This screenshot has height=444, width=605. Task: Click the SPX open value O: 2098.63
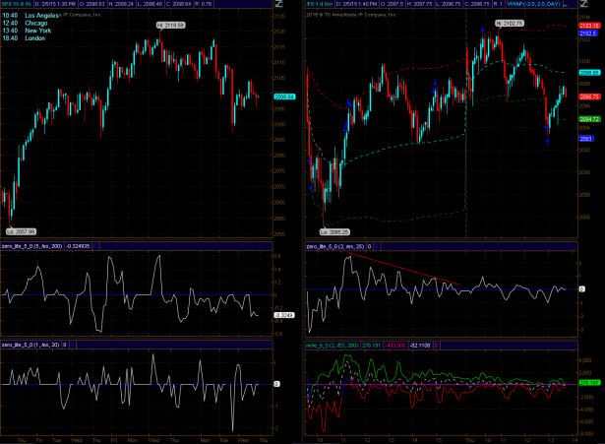click(91, 4)
